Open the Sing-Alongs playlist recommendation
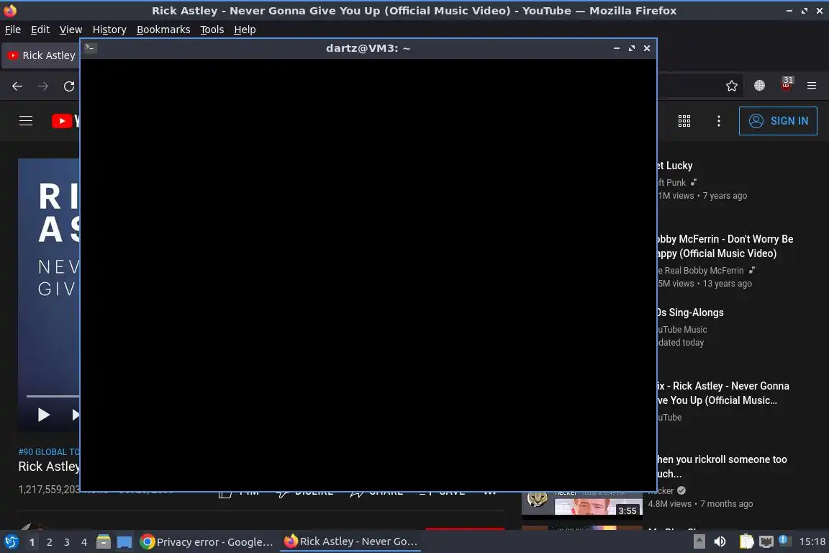Screen dimensions: 829x553 point(689,313)
